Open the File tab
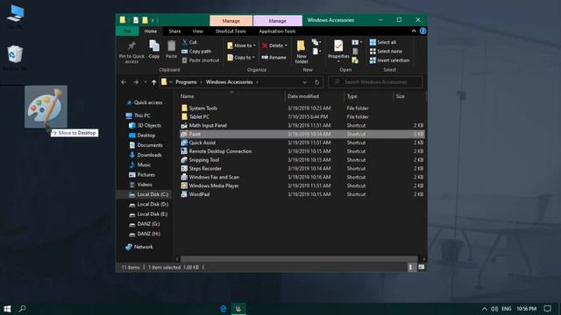This screenshot has height=315, width=561. [127, 31]
